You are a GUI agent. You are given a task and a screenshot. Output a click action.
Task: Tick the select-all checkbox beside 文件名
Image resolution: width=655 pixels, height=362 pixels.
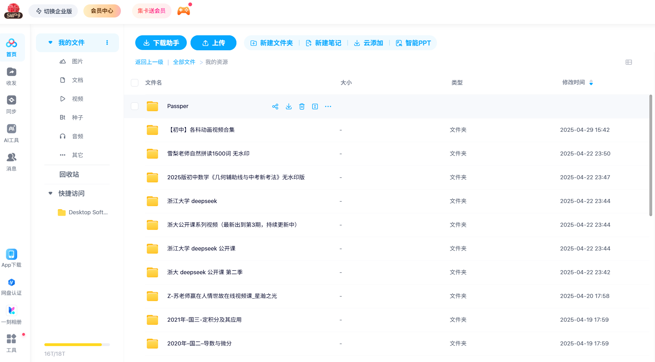tap(135, 83)
